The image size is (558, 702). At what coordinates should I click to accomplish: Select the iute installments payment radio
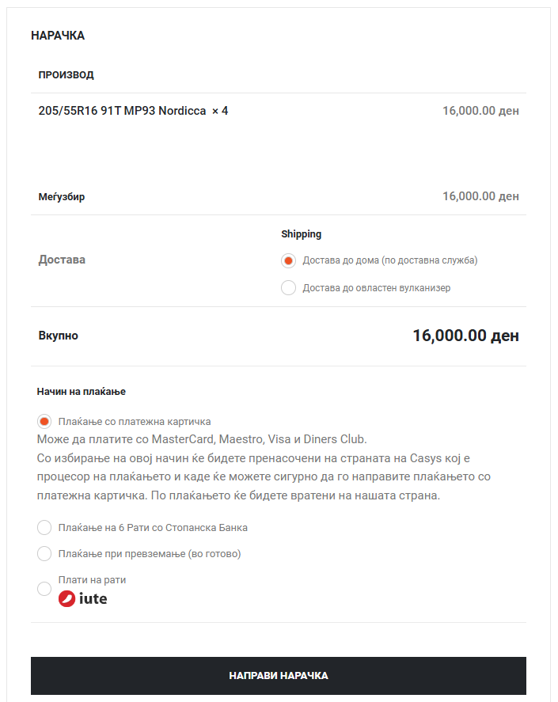(44, 589)
